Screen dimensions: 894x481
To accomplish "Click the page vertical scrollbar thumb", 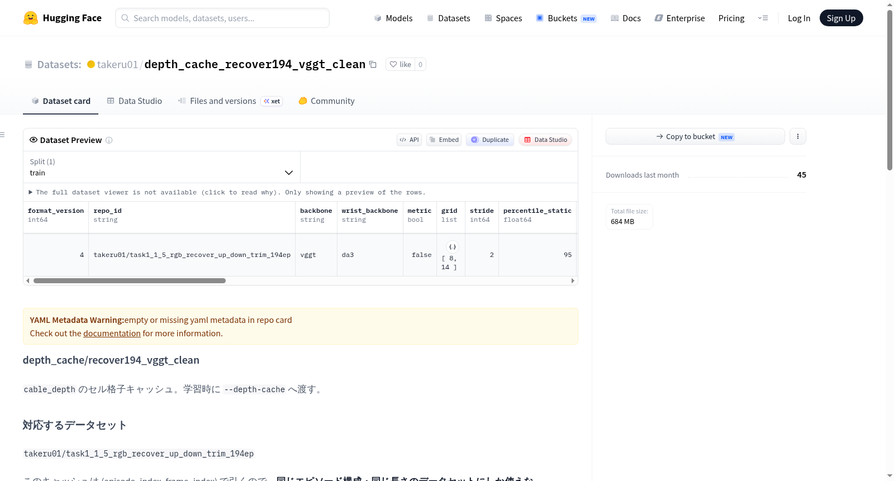I will tap(890, 89).
